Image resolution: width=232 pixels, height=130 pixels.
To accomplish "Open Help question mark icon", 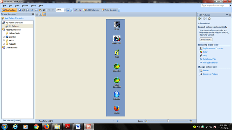I will [x=68, y=10].
